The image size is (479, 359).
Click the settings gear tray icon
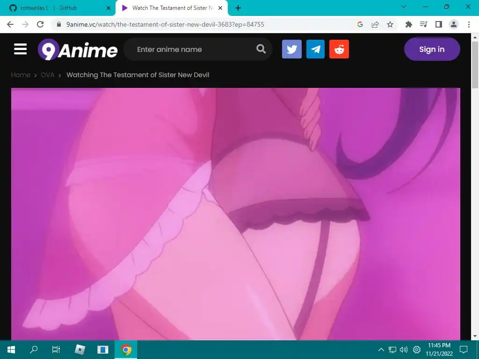click(417, 350)
